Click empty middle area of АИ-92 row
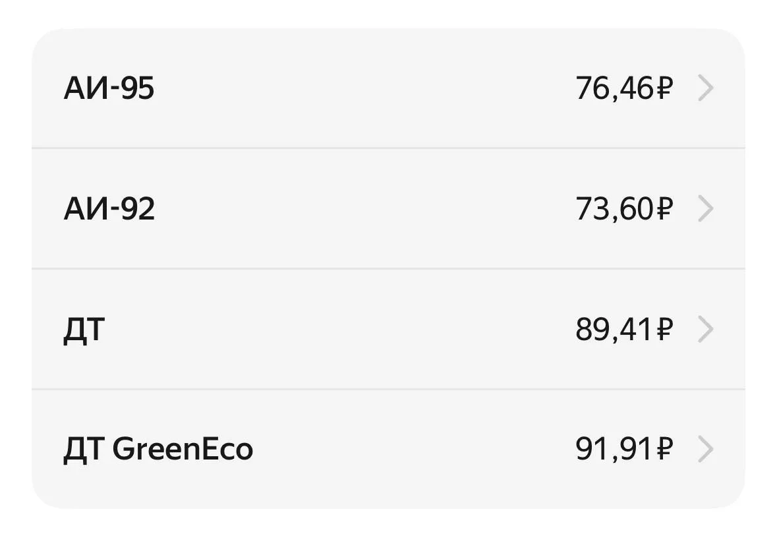The image size is (777, 536). (364, 209)
